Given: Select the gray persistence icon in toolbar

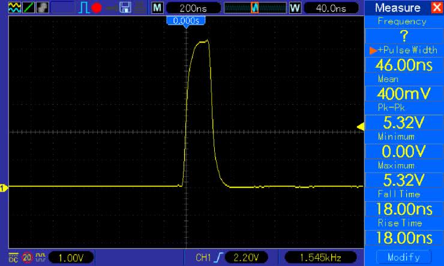Looking at the screenshot, I should (41, 8).
